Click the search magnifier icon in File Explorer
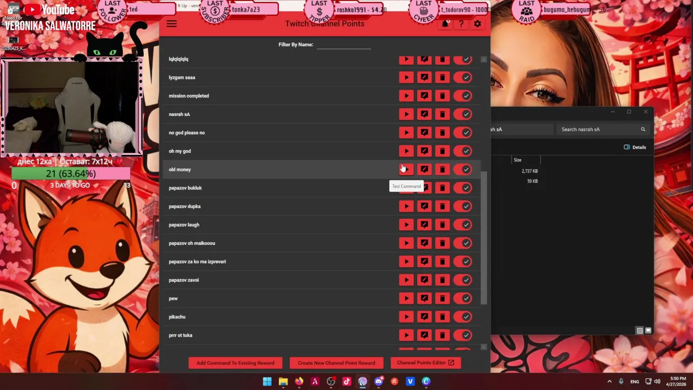Image resolution: width=693 pixels, height=390 pixels. (643, 129)
